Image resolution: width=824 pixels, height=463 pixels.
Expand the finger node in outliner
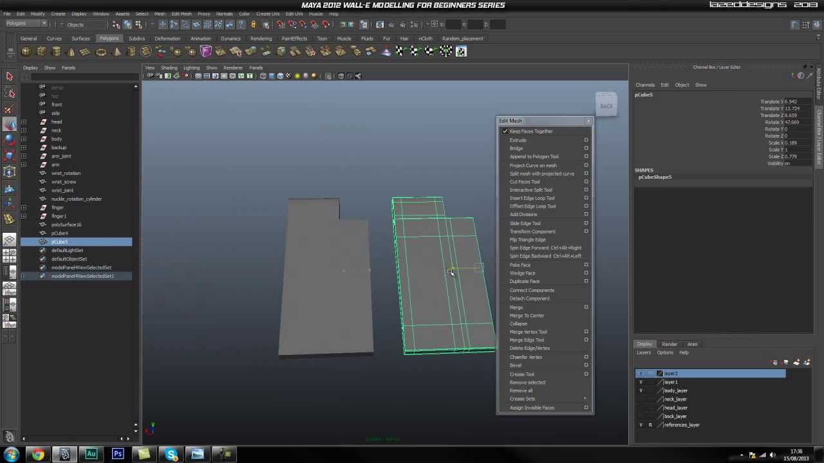[x=24, y=208]
